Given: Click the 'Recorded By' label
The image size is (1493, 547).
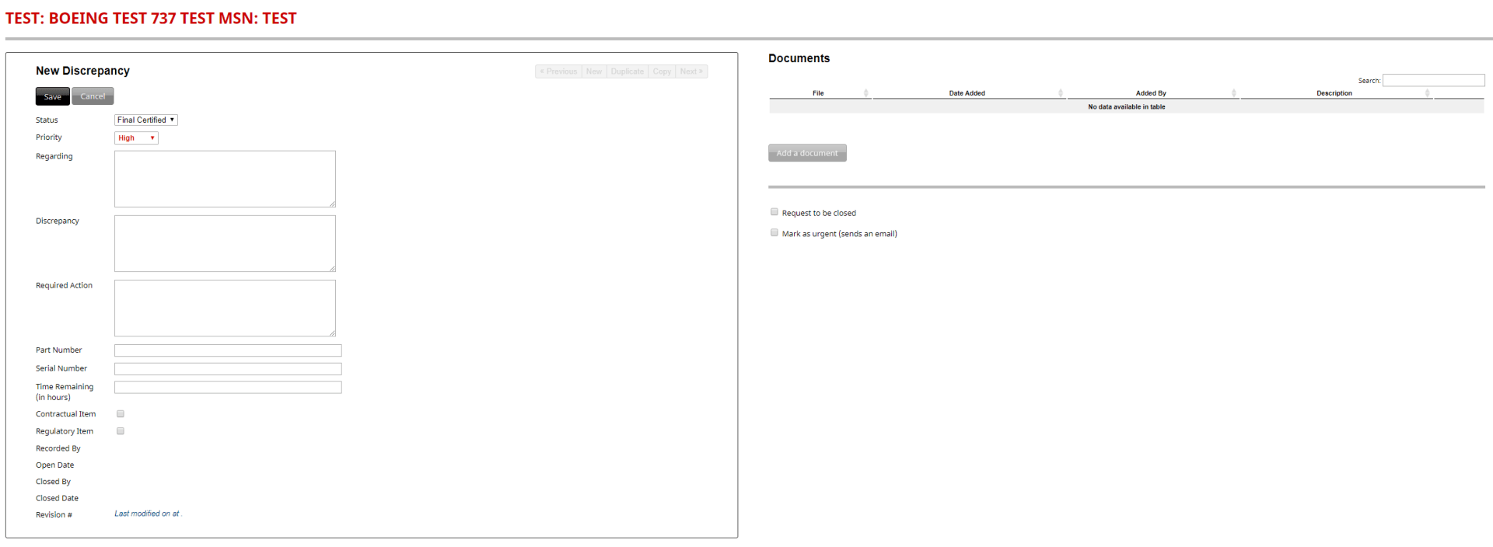Looking at the screenshot, I should coord(58,448).
